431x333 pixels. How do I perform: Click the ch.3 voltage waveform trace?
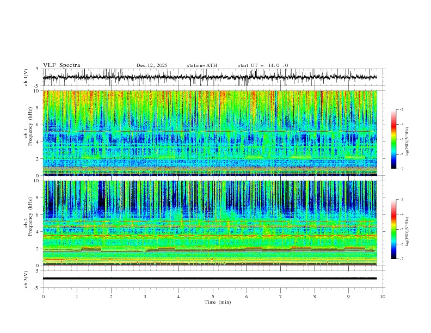[x=210, y=279]
